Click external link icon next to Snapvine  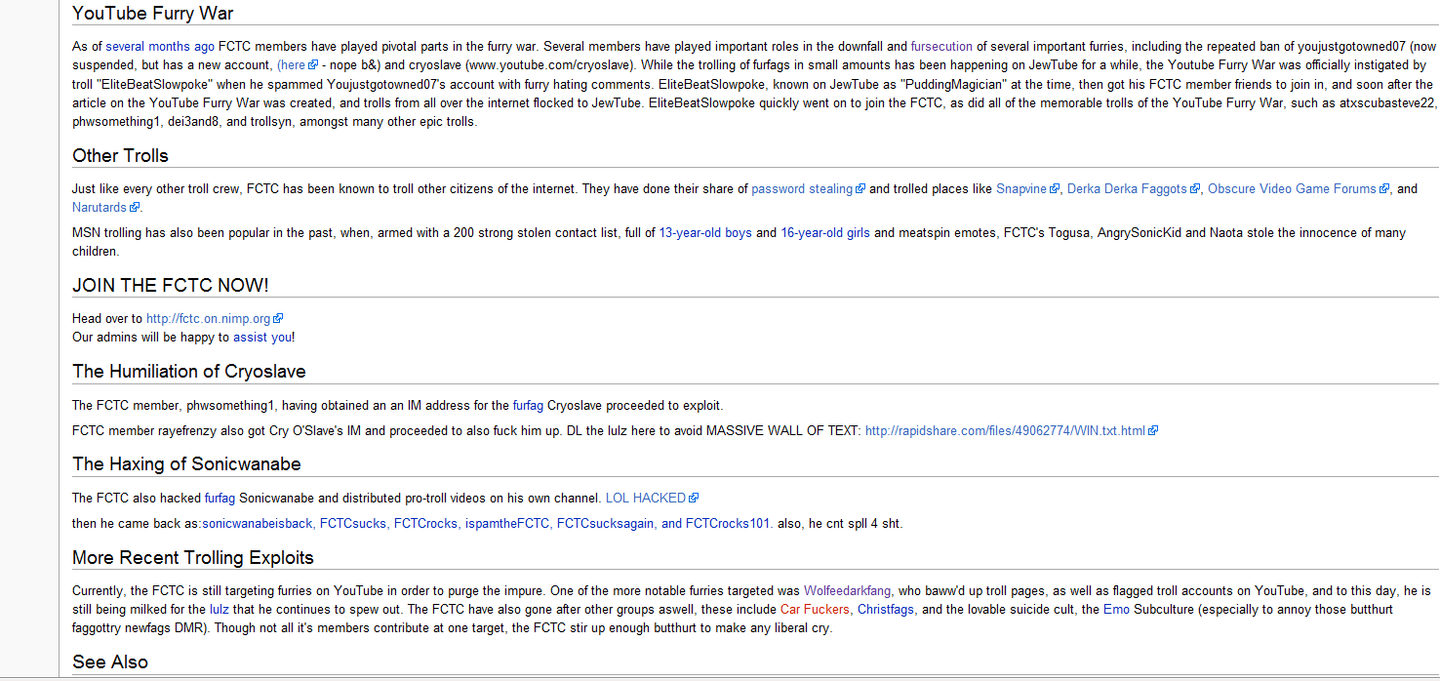(x=1055, y=189)
